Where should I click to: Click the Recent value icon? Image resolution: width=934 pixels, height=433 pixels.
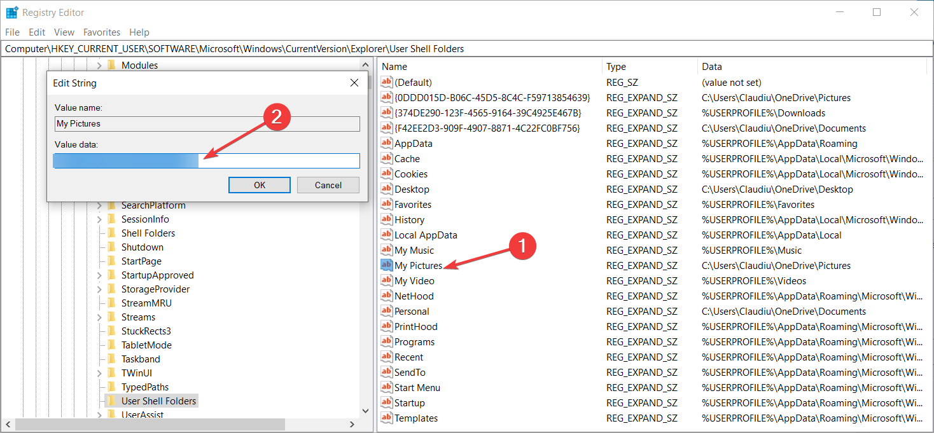point(387,357)
